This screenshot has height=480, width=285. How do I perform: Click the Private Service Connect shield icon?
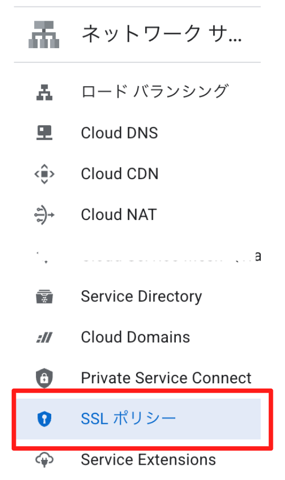click(44, 378)
